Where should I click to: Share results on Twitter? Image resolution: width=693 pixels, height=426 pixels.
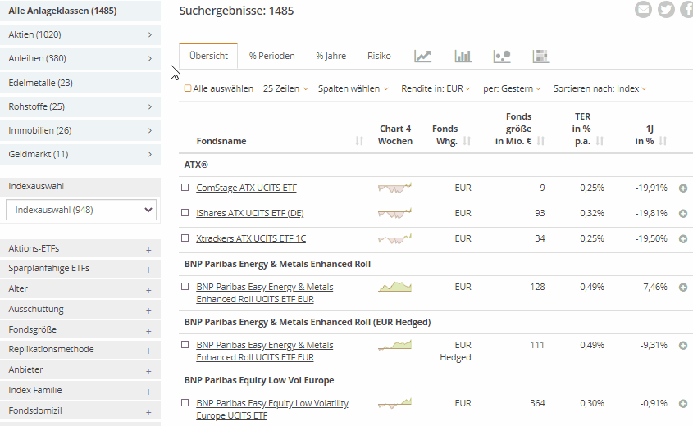point(666,10)
